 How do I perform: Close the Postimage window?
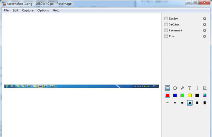[x=205, y=3]
